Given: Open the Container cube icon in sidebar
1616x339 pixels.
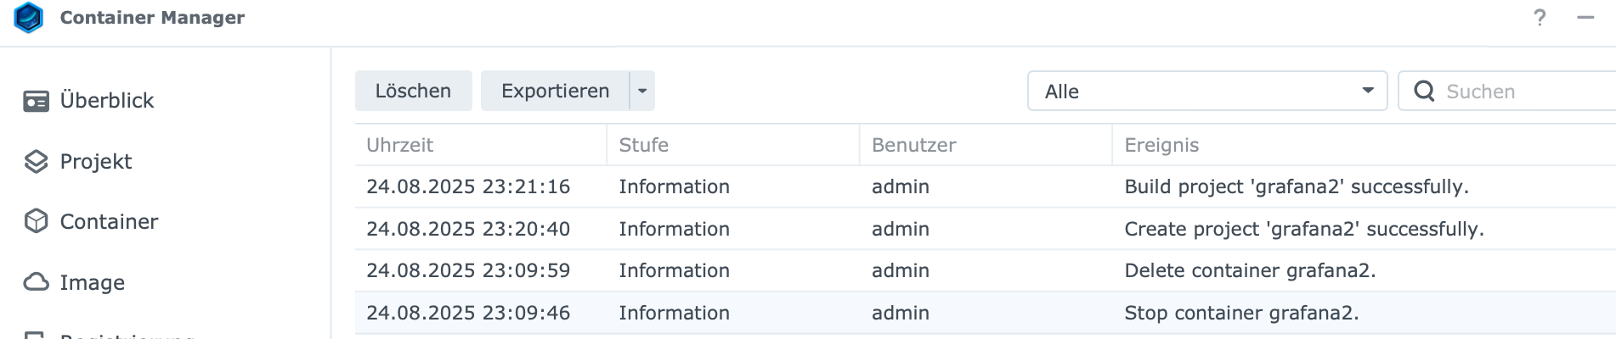Looking at the screenshot, I should coord(36,221).
